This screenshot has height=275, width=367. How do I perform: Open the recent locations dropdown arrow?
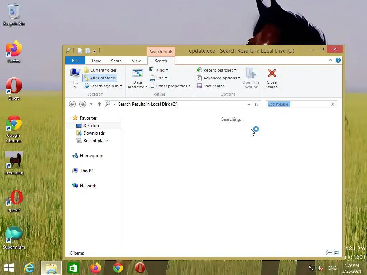coord(91,104)
